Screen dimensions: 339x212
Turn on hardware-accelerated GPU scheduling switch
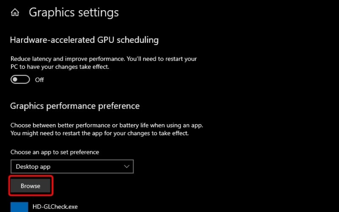[20, 79]
